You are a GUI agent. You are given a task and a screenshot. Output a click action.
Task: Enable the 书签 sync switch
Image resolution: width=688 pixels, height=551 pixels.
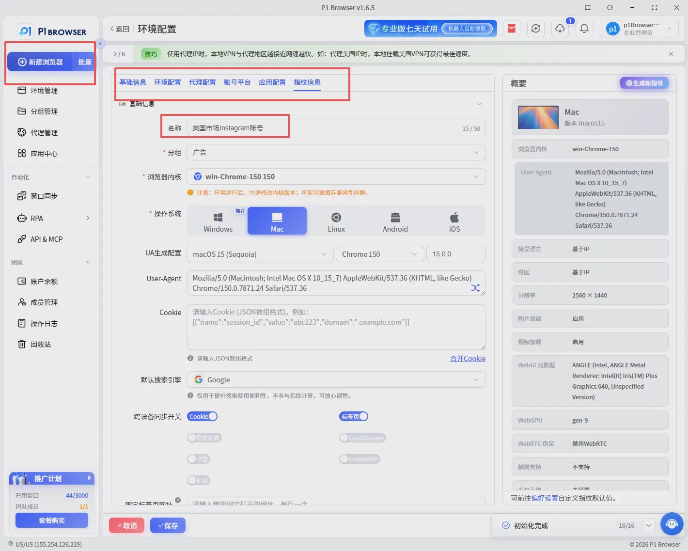coord(199,459)
